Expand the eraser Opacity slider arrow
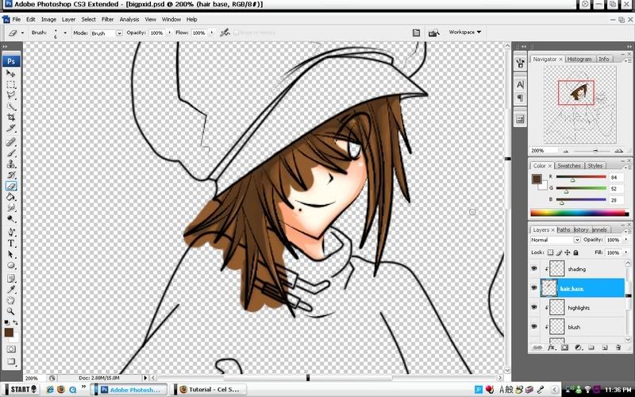 (x=169, y=33)
